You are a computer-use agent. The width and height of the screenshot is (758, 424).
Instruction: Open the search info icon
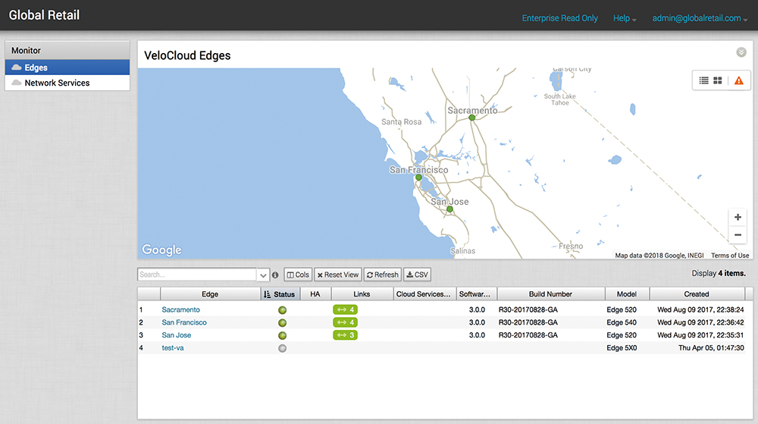275,275
